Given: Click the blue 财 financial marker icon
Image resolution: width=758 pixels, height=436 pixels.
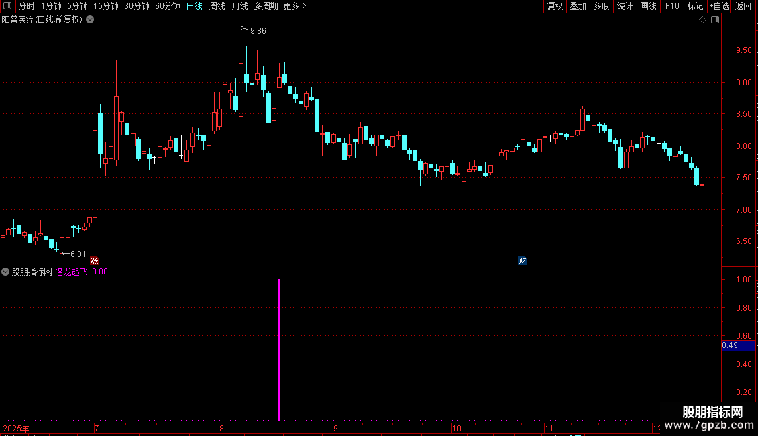Looking at the screenshot, I should point(522,260).
